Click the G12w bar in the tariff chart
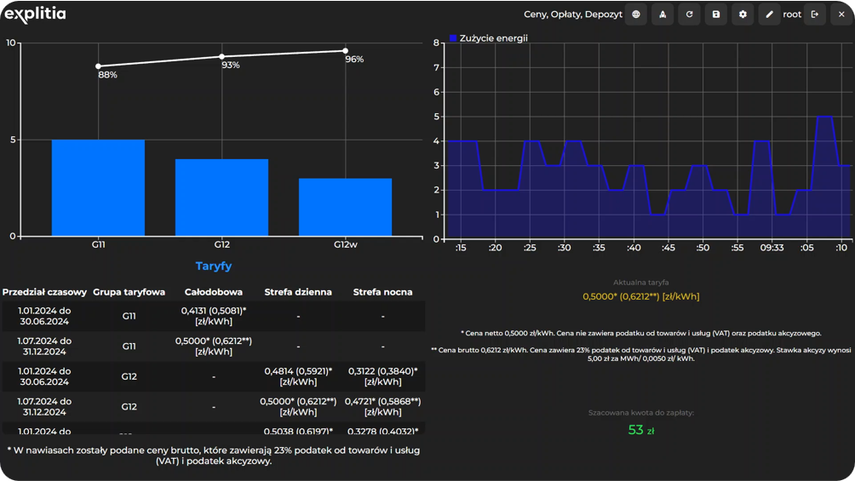Screen dimensions: 855x481 (x=345, y=207)
